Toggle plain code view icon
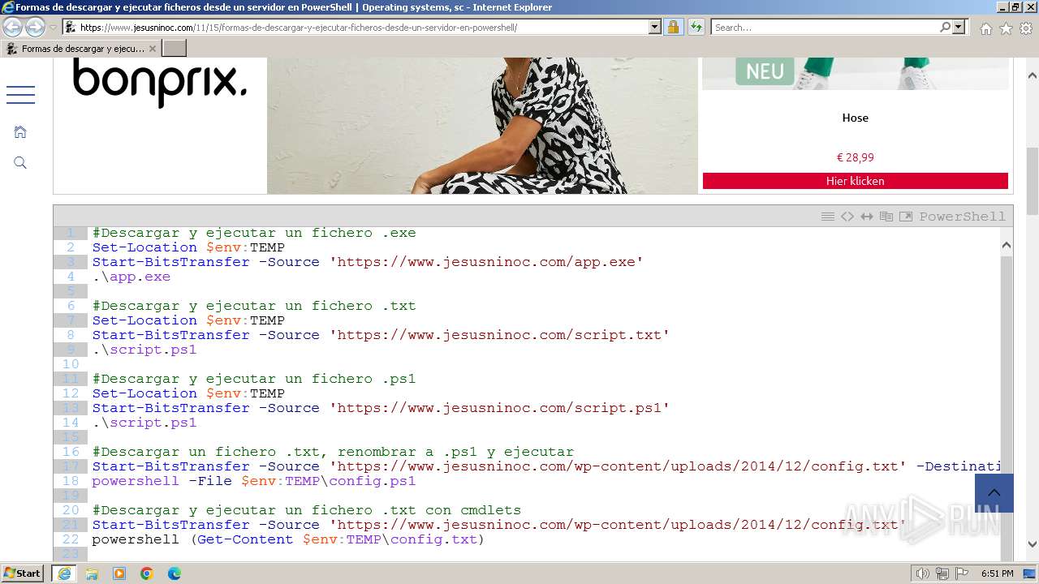Screen dimensions: 1039x584 (x=847, y=217)
